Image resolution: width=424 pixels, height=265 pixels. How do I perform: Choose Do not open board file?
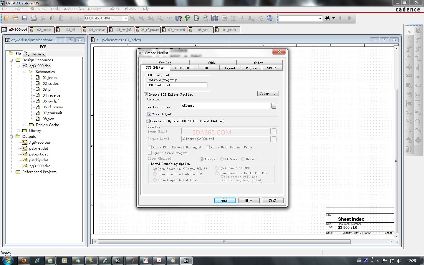155,180
